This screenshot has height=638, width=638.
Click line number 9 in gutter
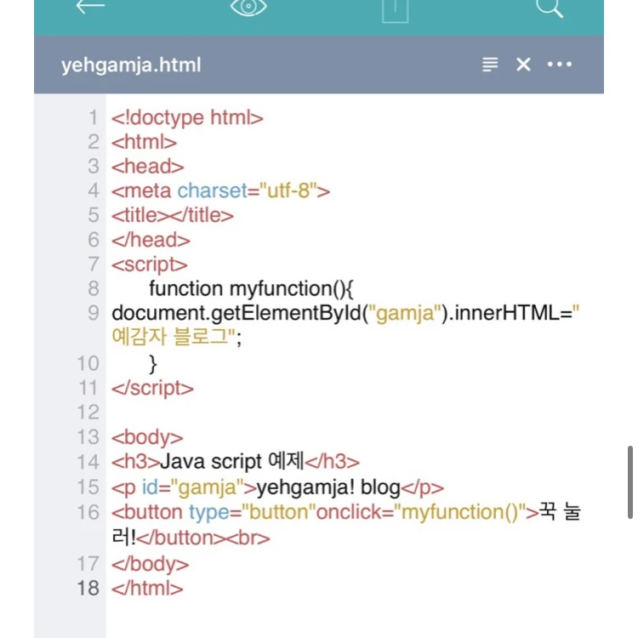(94, 313)
